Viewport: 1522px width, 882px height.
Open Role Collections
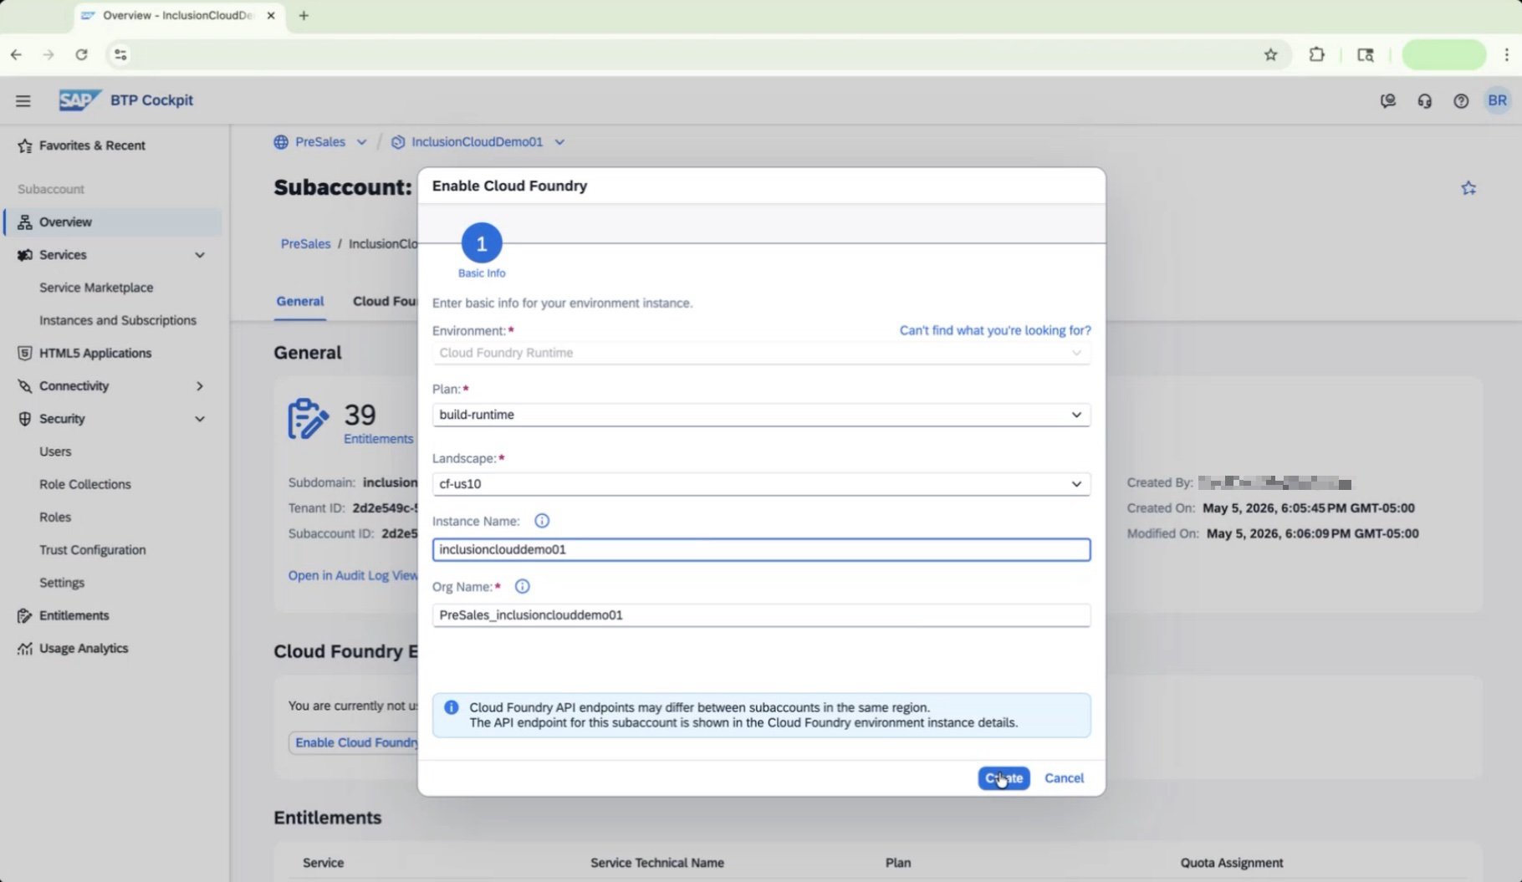pos(85,484)
